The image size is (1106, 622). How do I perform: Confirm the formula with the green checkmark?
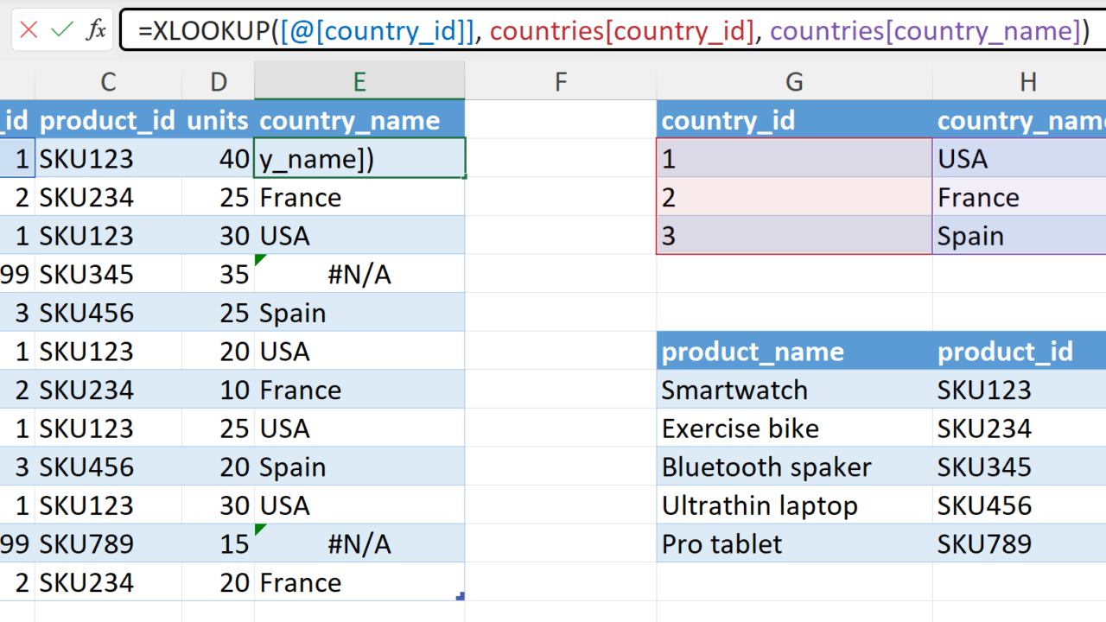pos(62,30)
